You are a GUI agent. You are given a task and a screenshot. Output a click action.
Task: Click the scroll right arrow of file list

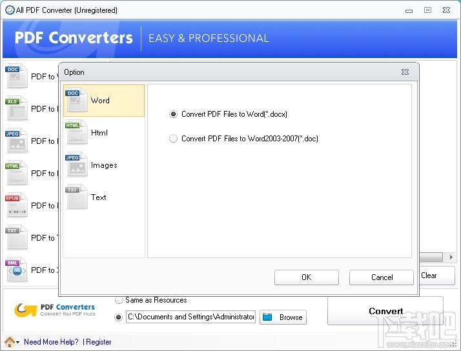click(451, 257)
